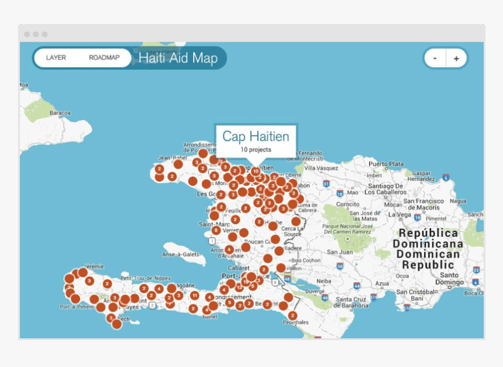Click the LAYER button

tap(56, 57)
